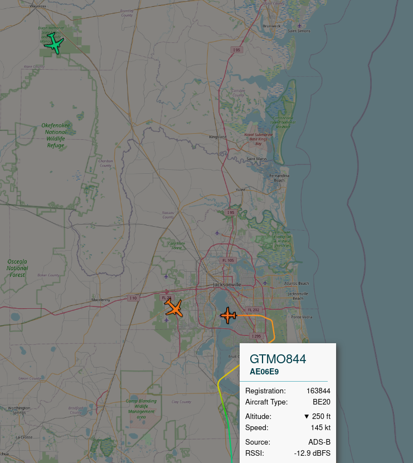Click the Camden County label
This screenshot has width=413, height=463.
point(238,93)
